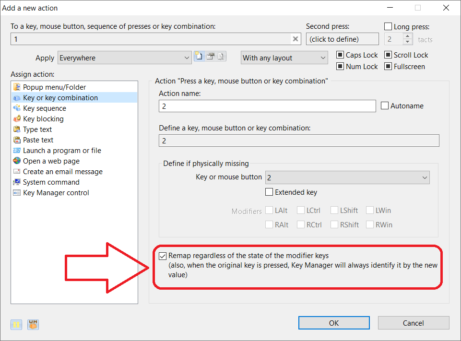Screen dimensions: 461x341
Task: Click the Key blocking icon
Action: (x=17, y=119)
